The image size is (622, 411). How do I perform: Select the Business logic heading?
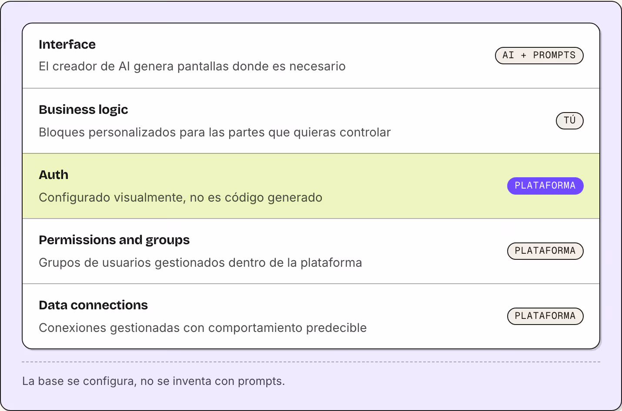point(84,109)
